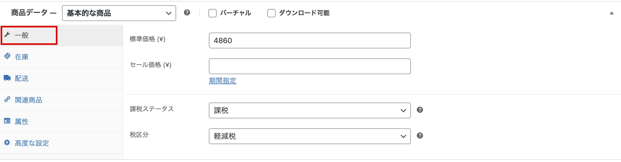Click help icon next to product type dropdown
621x162 pixels.
coord(187,13)
